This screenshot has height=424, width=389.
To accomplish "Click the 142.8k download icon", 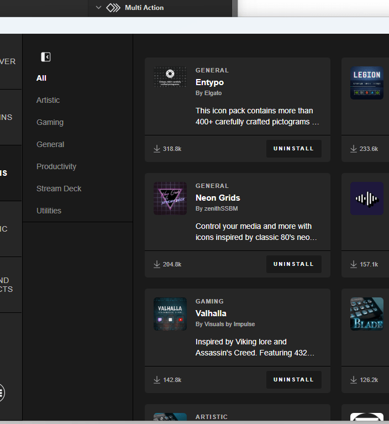I will (157, 380).
